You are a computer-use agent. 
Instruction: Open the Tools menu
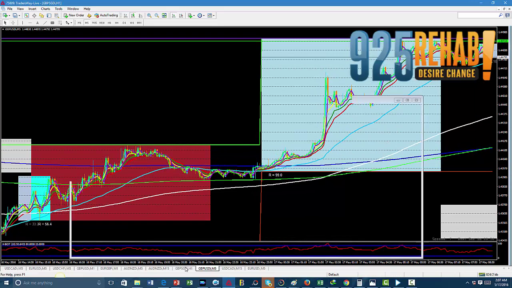coord(58,9)
